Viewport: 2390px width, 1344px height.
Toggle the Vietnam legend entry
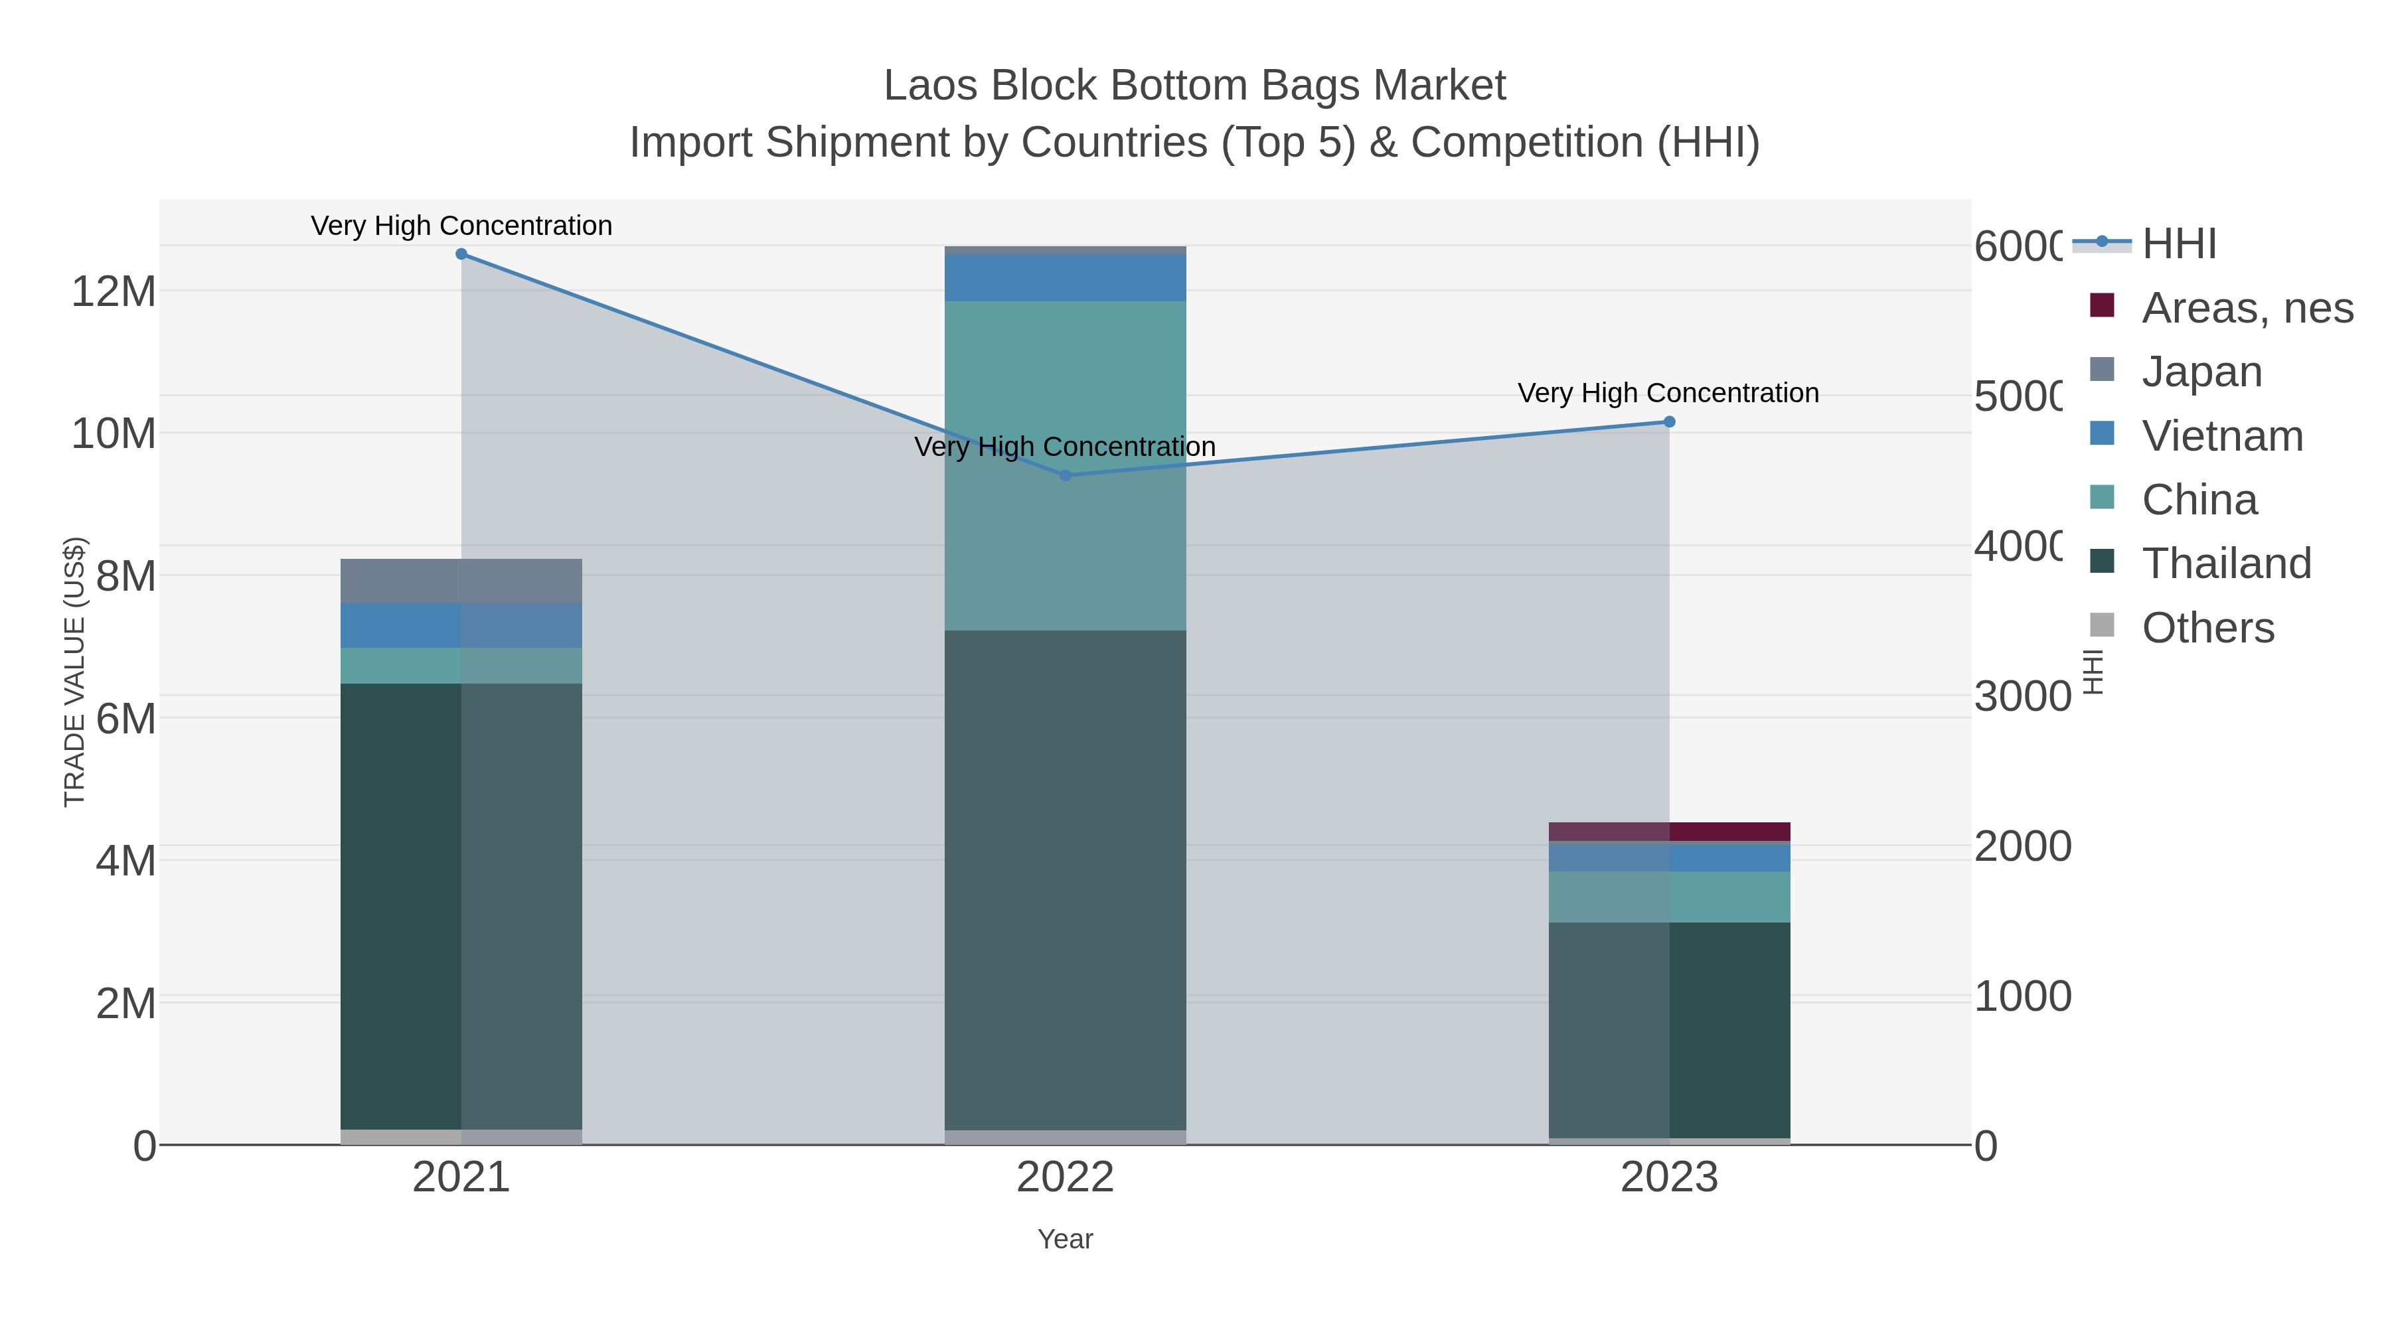(x=2196, y=435)
